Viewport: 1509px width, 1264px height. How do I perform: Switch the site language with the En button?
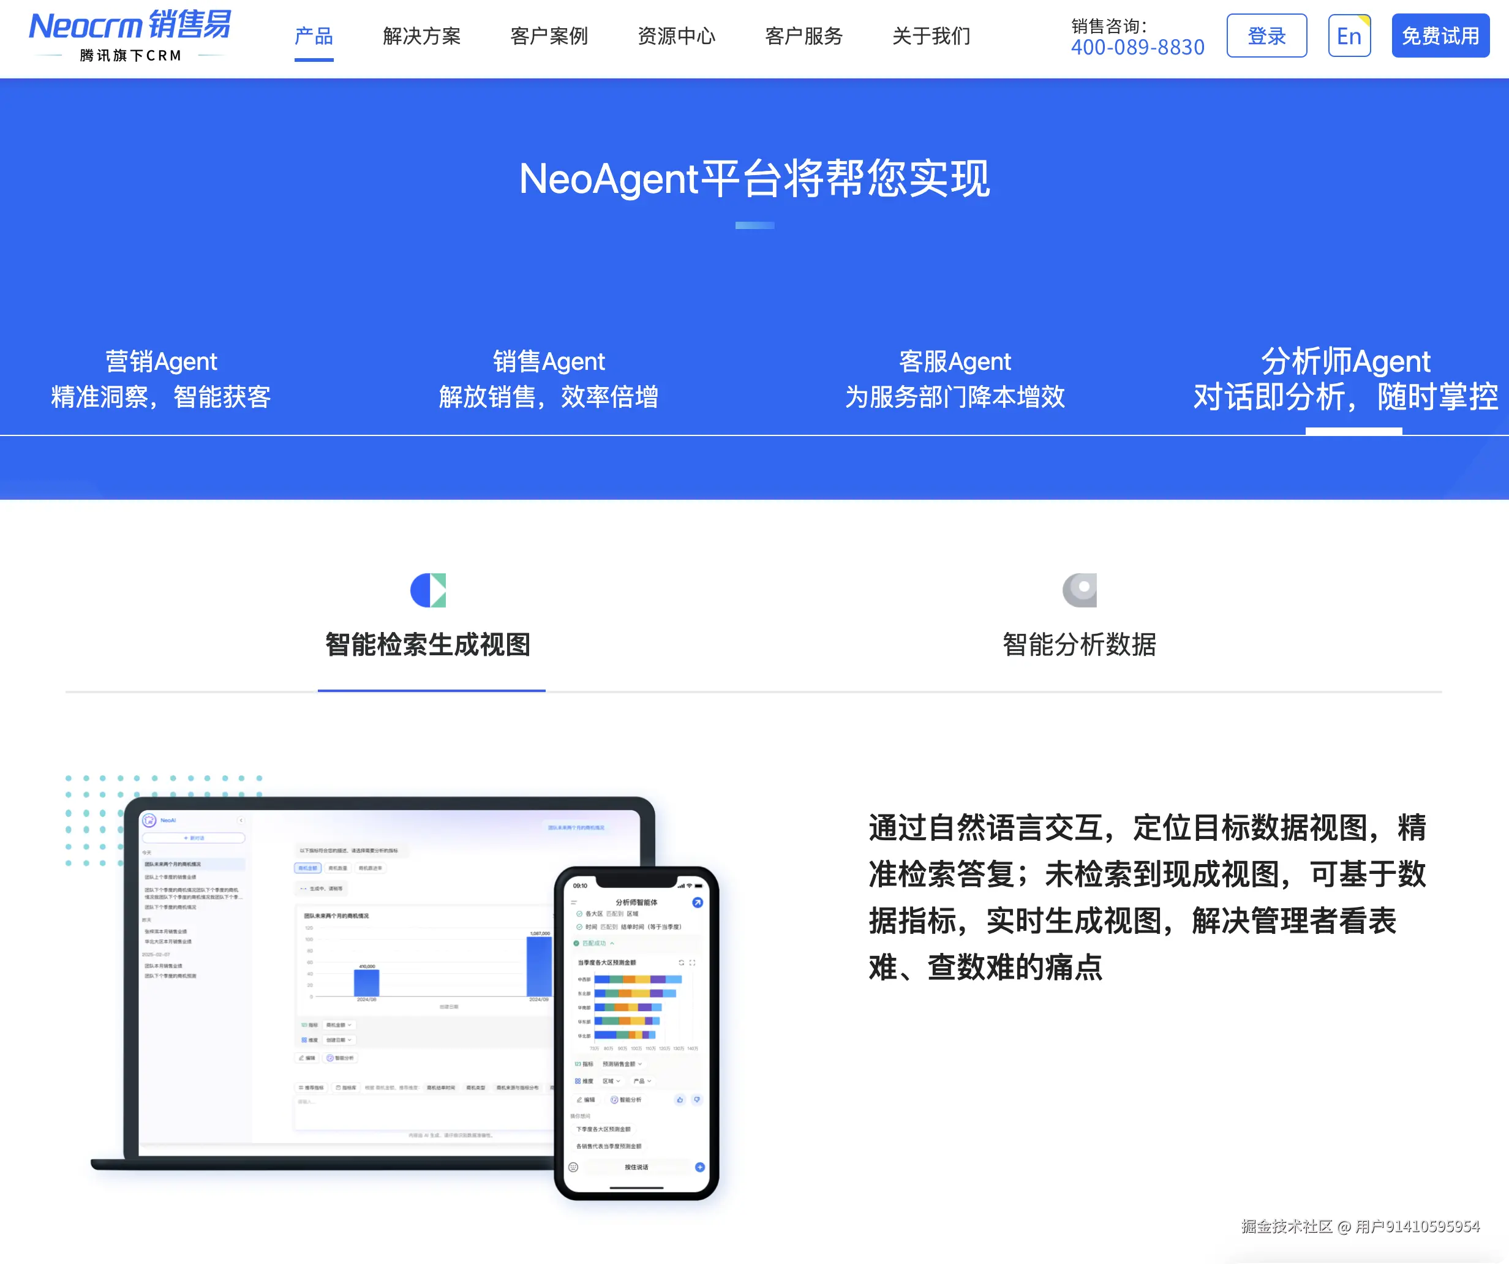(1349, 35)
